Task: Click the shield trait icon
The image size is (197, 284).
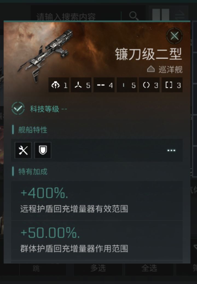Action: pyautogui.click(x=43, y=150)
